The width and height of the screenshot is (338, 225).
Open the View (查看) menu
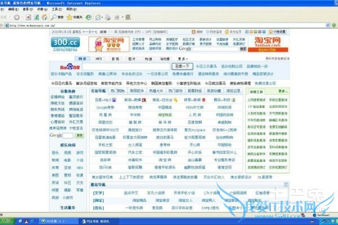click(28, 9)
